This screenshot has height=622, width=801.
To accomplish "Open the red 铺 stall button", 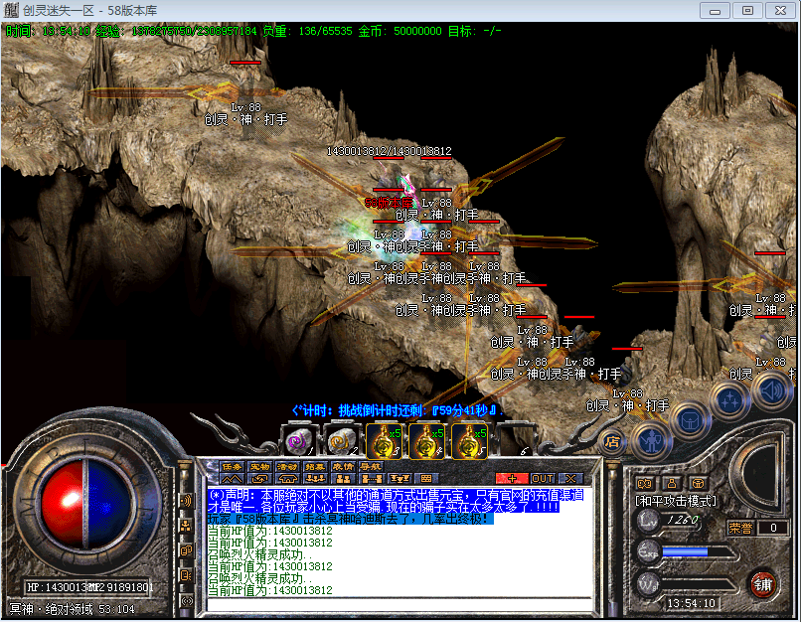I will [762, 584].
